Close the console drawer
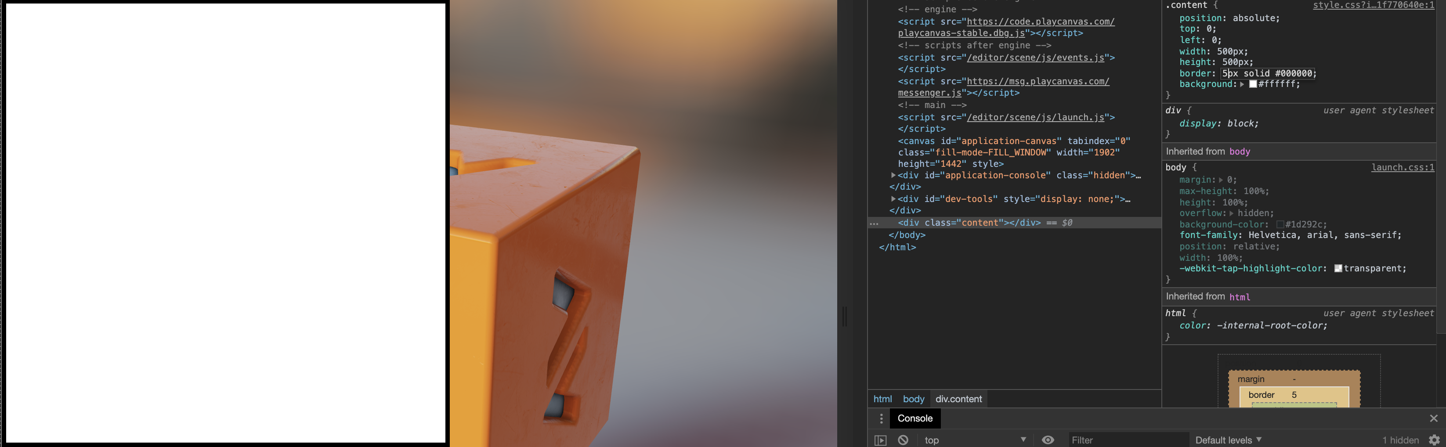The width and height of the screenshot is (1446, 447). (1434, 418)
